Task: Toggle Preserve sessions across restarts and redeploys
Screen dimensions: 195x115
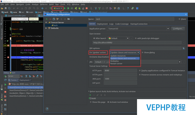Action: [x=140, y=75]
